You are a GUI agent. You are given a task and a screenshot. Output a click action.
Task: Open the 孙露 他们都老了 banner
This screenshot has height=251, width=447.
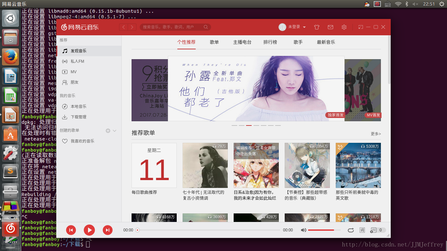256,89
